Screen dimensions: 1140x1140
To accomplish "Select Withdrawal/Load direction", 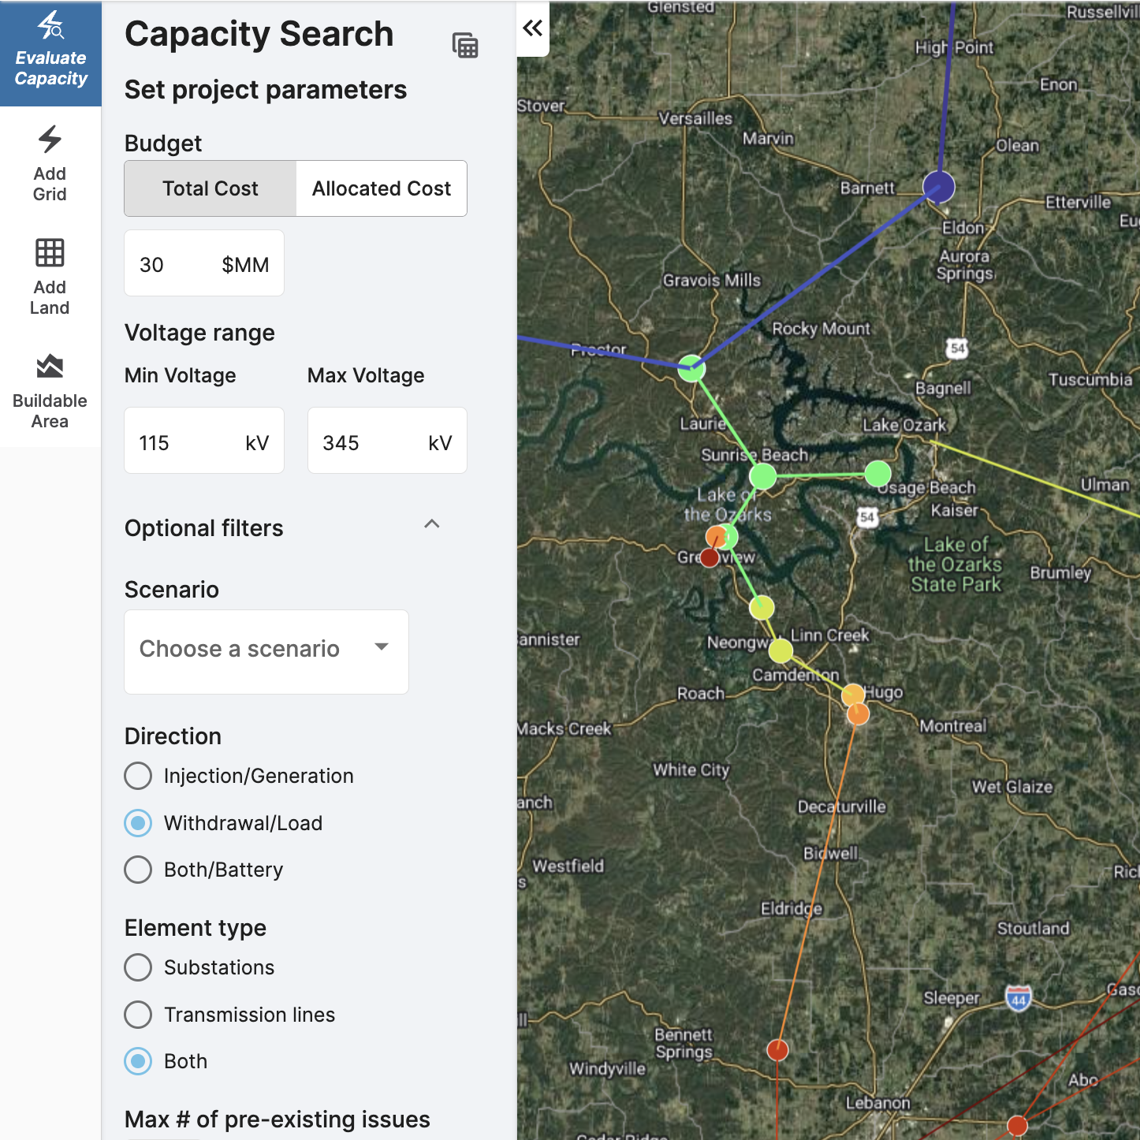I will coord(138,823).
